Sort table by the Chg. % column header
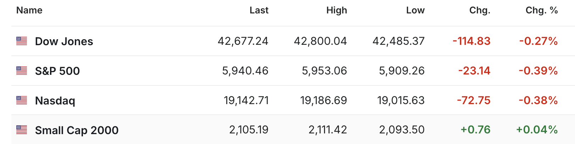575x144 pixels. pos(542,11)
